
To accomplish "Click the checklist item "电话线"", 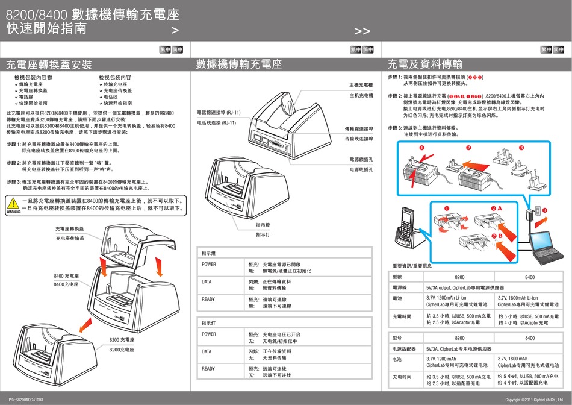I will (111, 97).
